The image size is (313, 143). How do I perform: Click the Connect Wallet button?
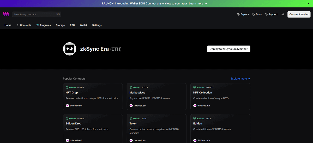click(299, 14)
